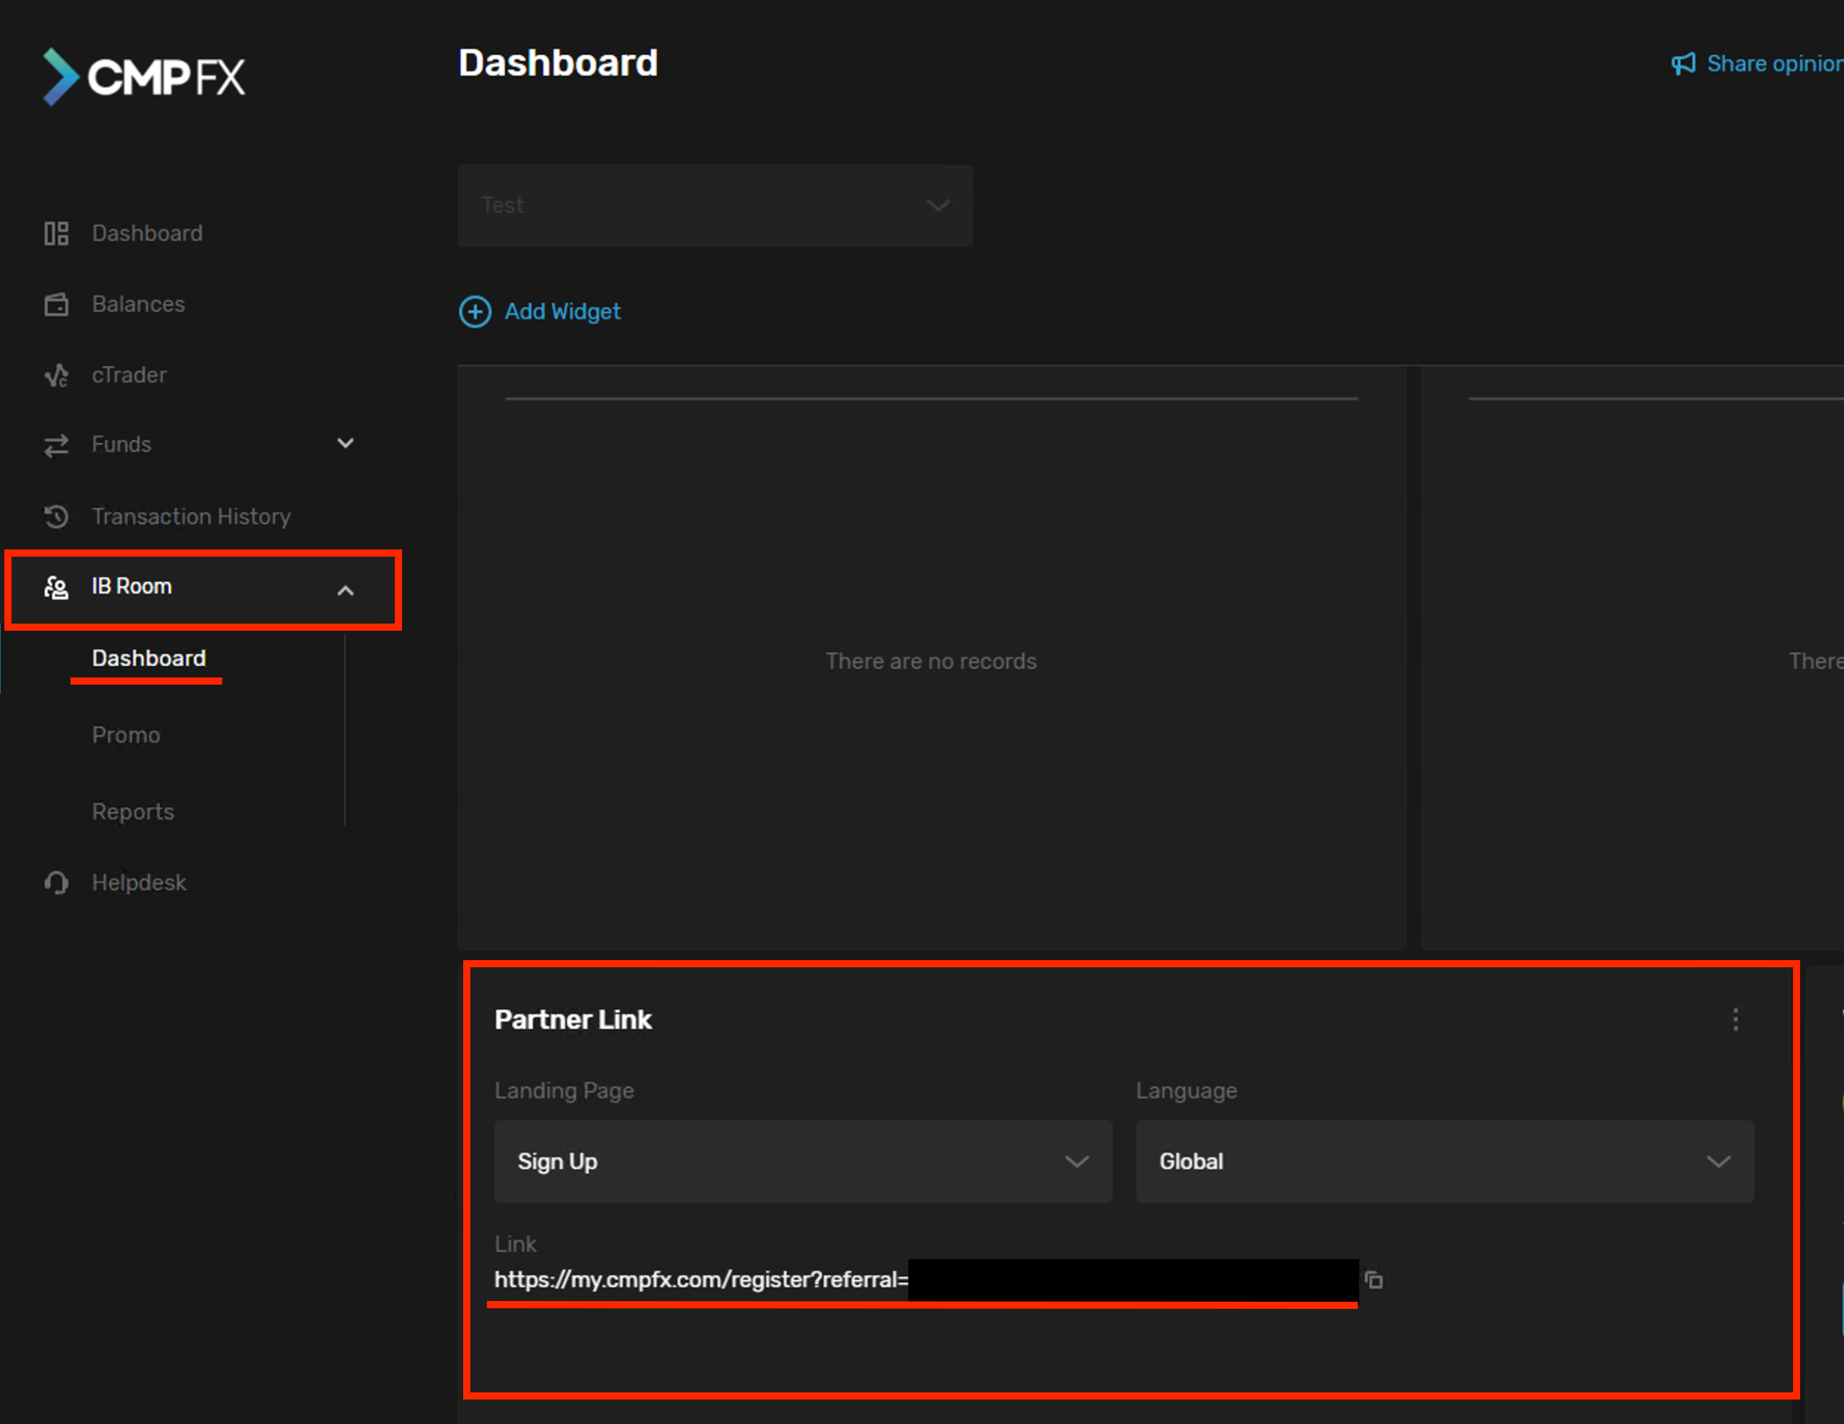Click the Balances wallet icon

click(57, 305)
